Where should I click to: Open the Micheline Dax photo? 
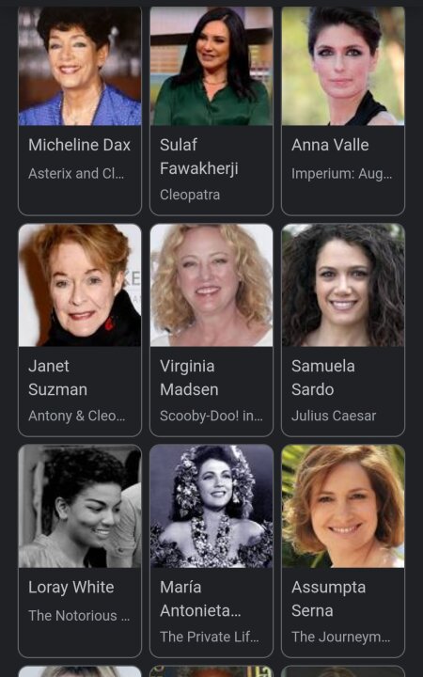[80, 66]
